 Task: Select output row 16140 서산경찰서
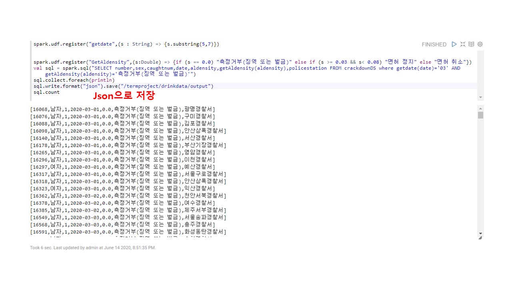pyautogui.click(x=122, y=138)
